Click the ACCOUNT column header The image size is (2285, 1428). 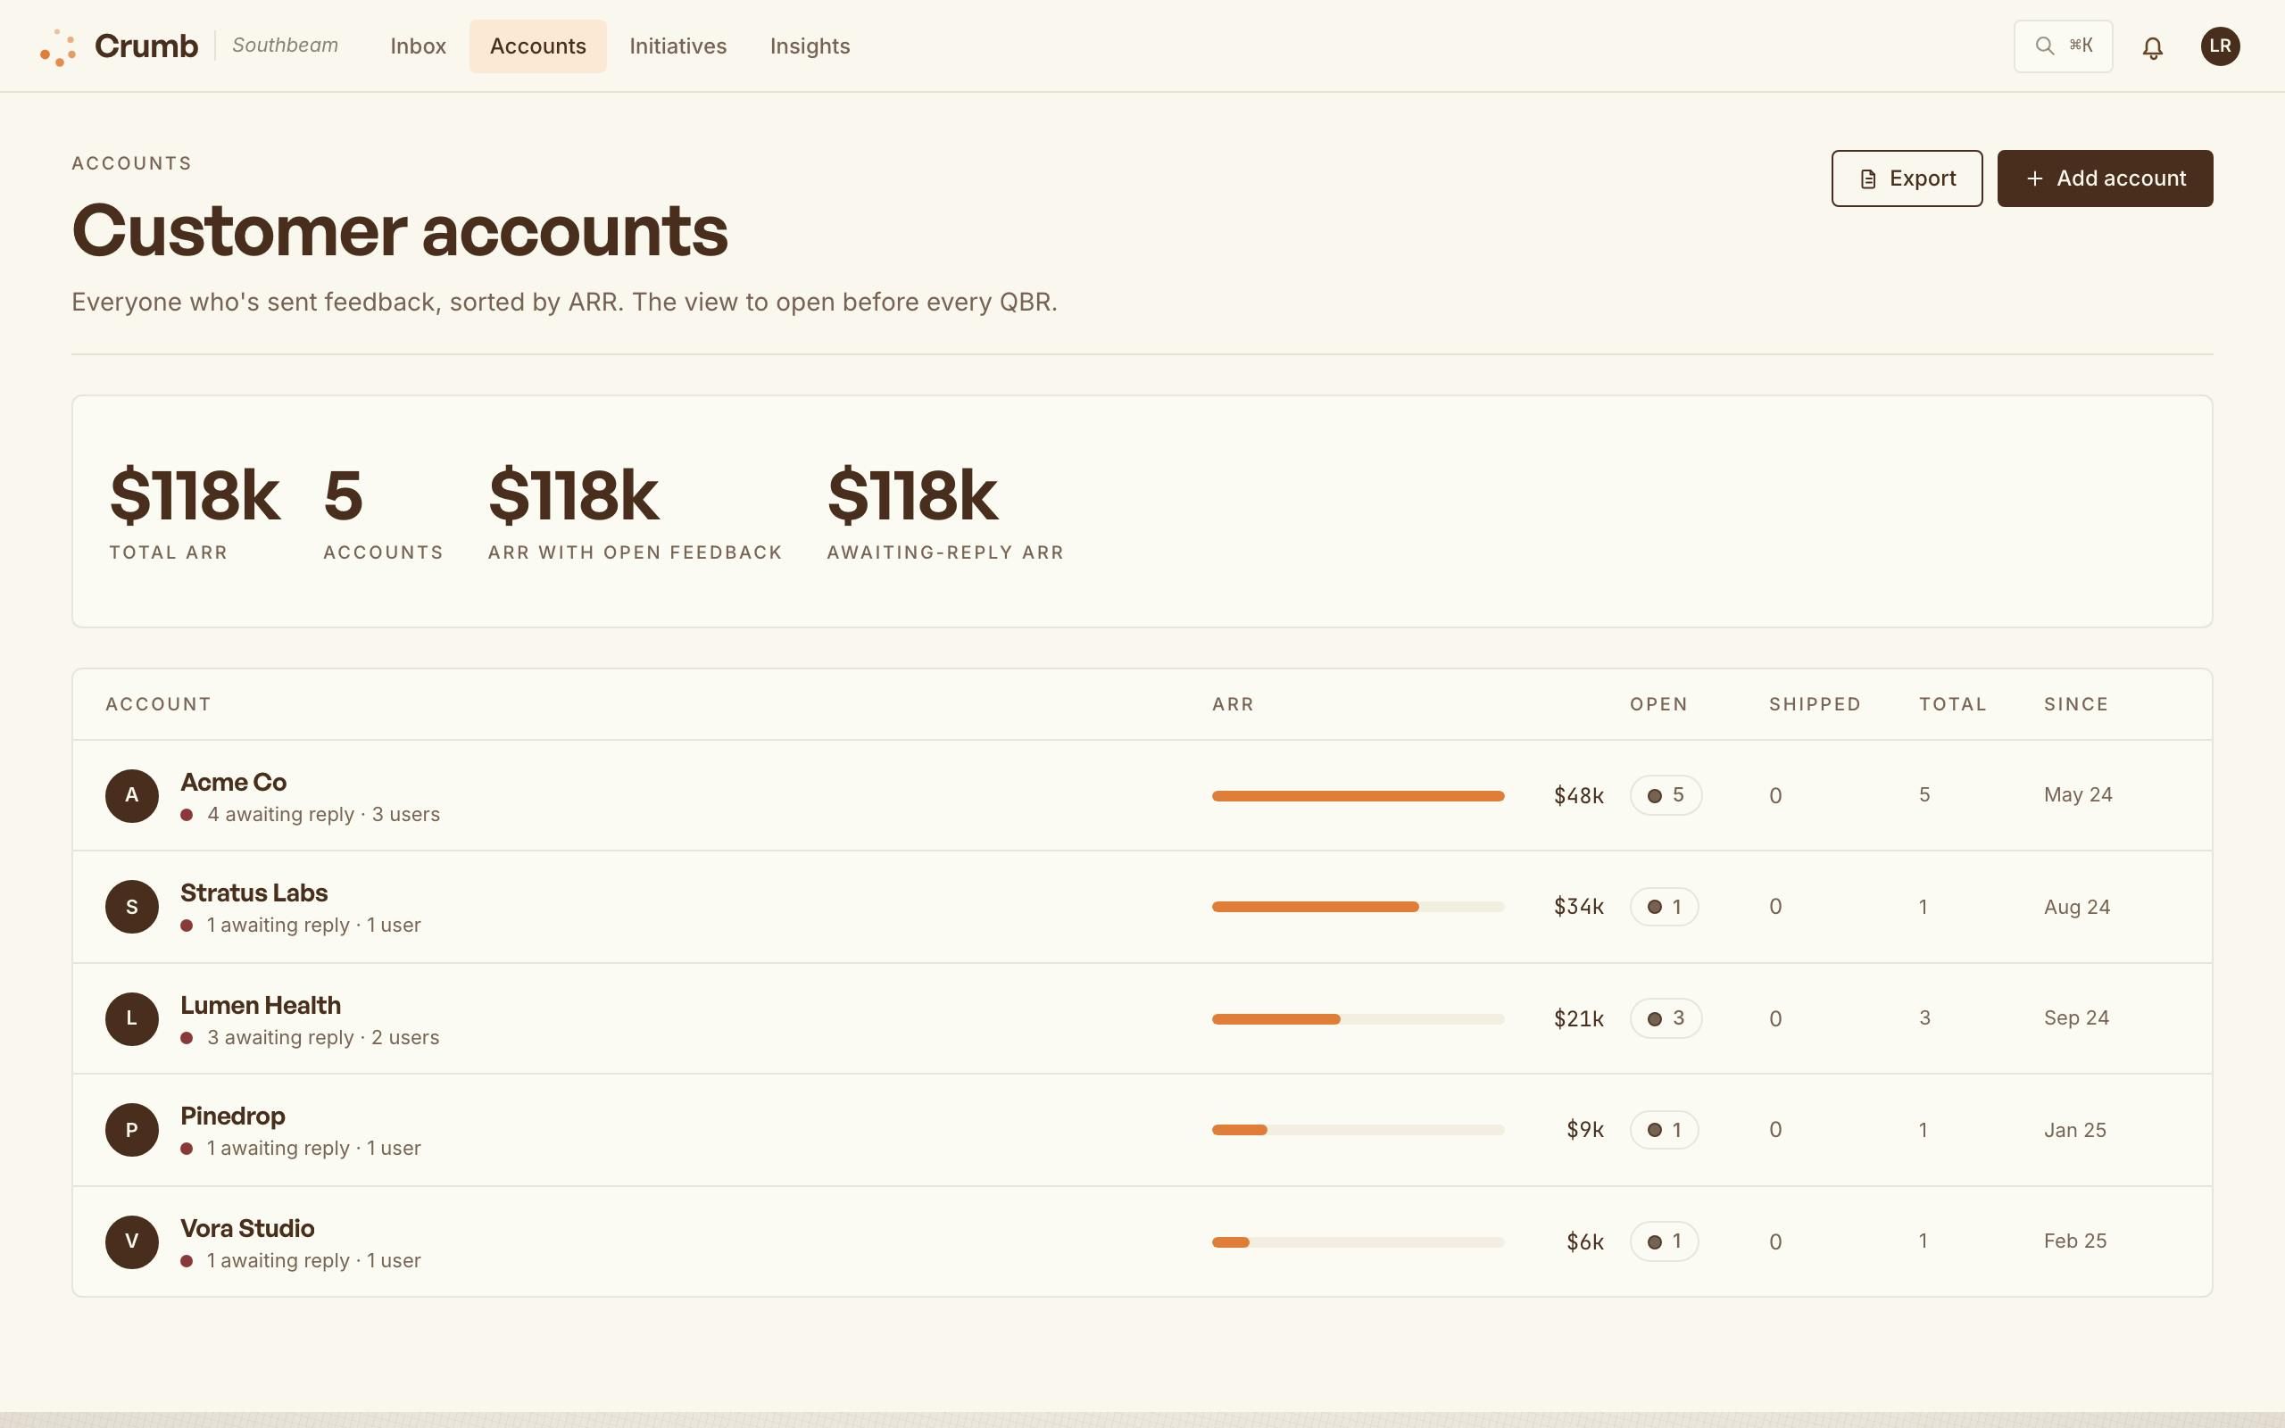pos(159,704)
